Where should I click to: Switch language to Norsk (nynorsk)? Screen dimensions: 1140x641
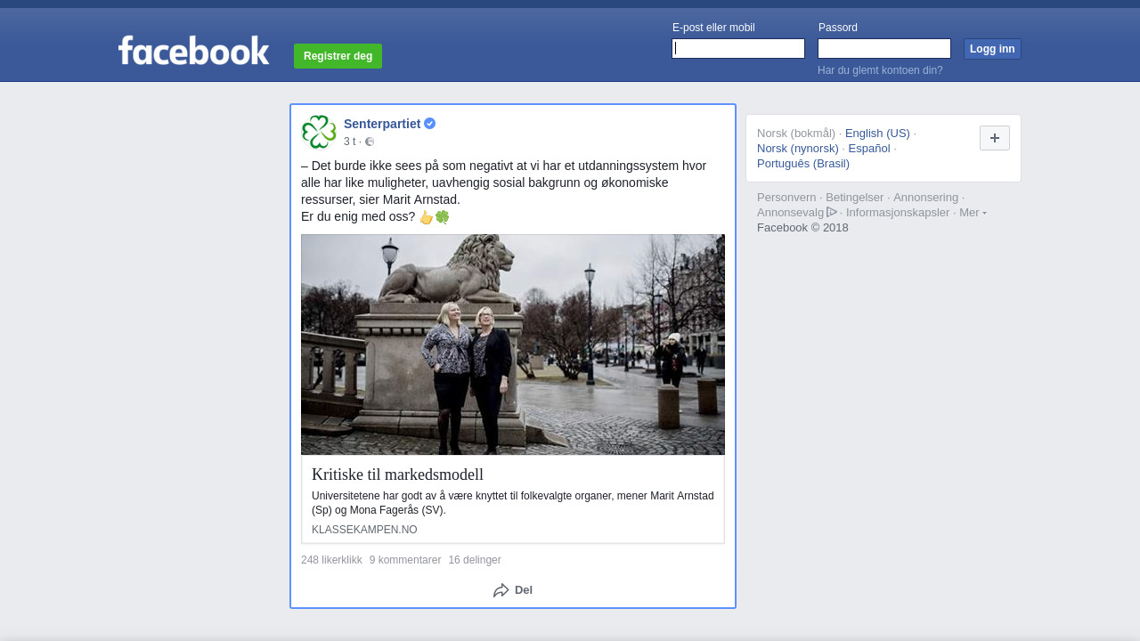point(798,149)
